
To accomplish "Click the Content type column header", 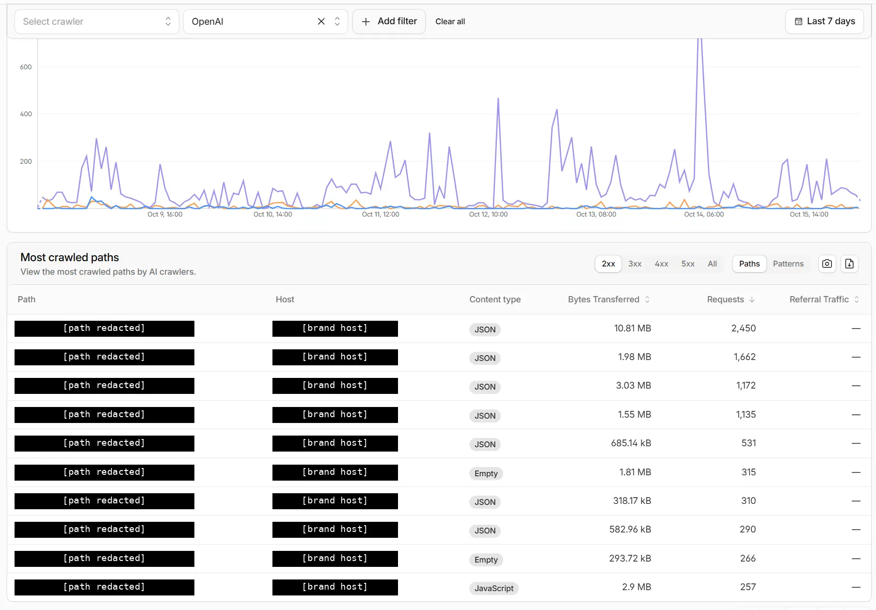I will pos(495,299).
